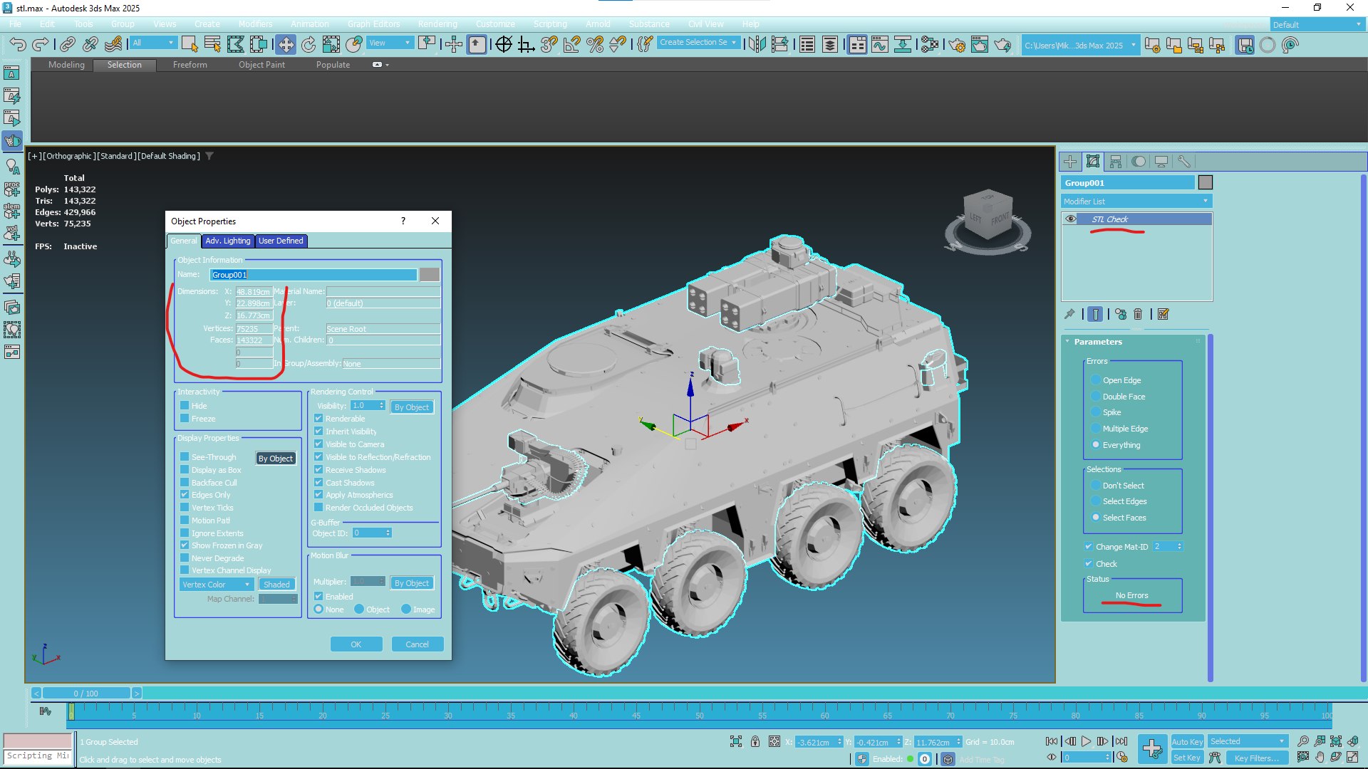
Task: Open Render Setup teapot icon
Action: click(957, 45)
